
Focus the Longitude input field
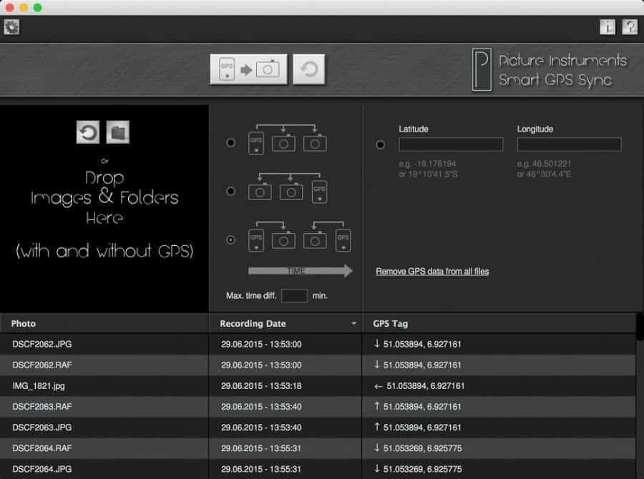[x=570, y=144]
